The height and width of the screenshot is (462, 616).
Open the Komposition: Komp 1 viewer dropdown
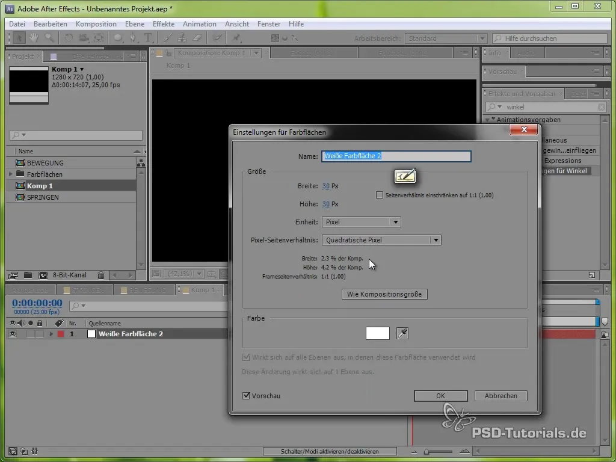[x=256, y=53]
